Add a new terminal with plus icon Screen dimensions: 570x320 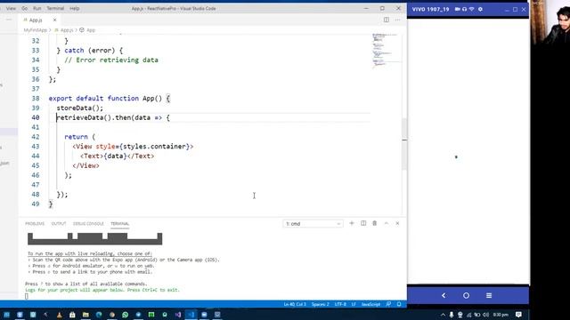tap(352, 223)
